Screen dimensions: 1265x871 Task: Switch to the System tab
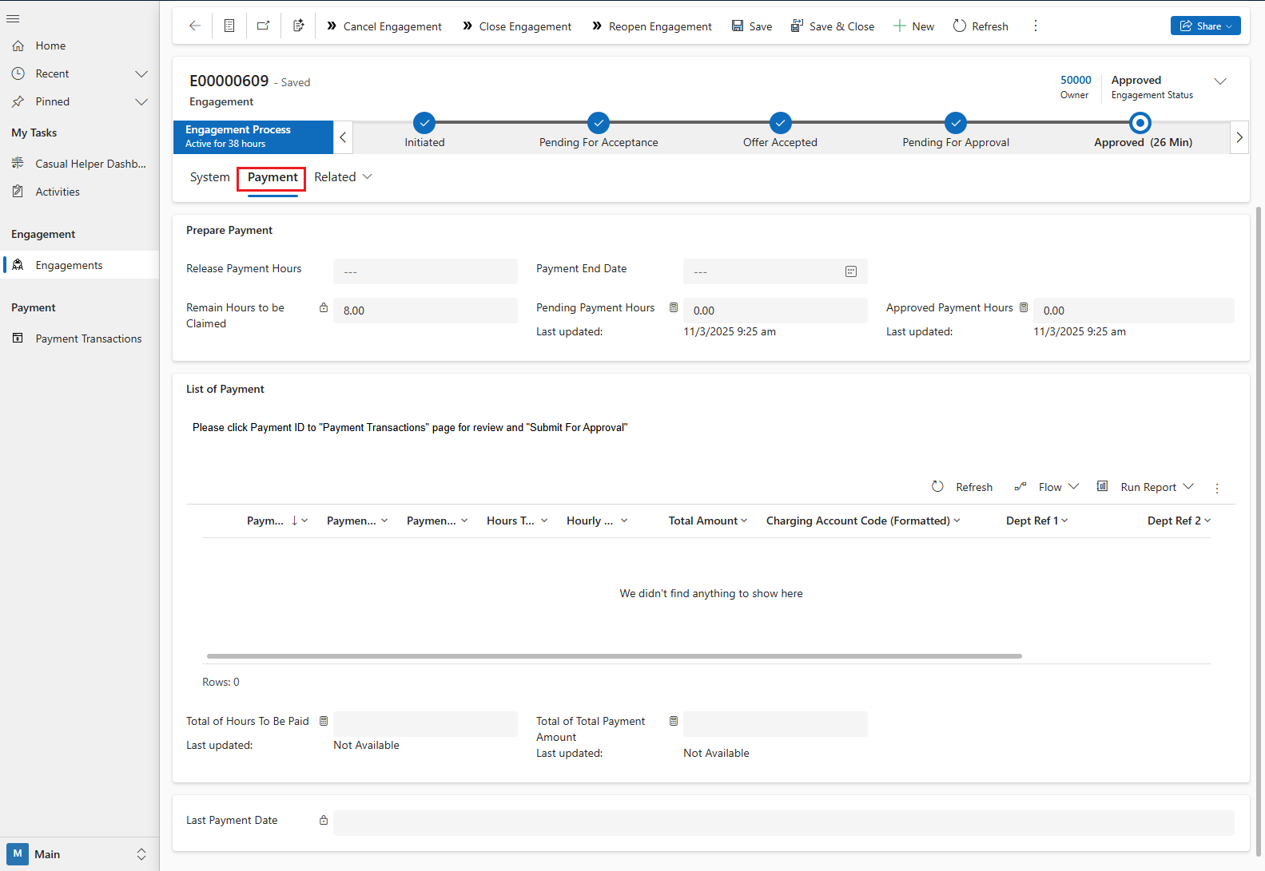tap(209, 177)
